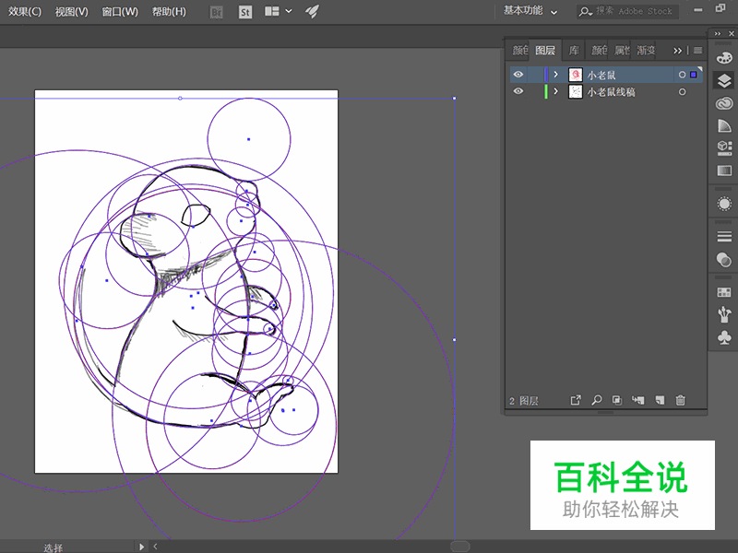Viewport: 738px width, 553px height.
Task: Hide the 小老鼠 layer with its eye toggle
Action: (x=518, y=74)
